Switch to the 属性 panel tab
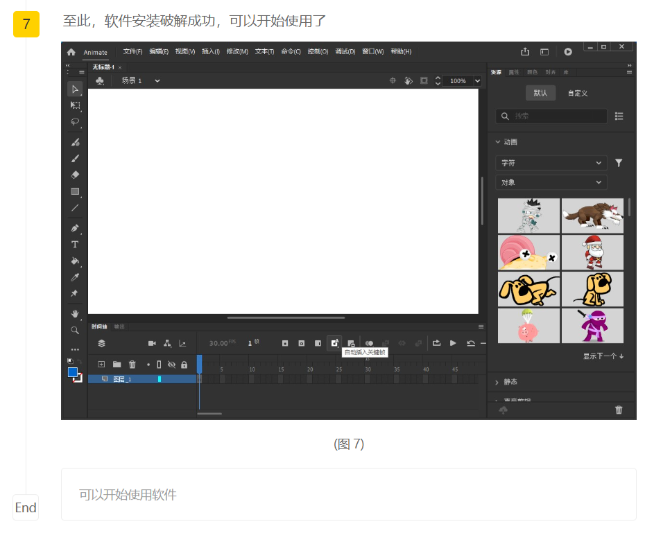This screenshot has width=645, height=542. tap(514, 72)
